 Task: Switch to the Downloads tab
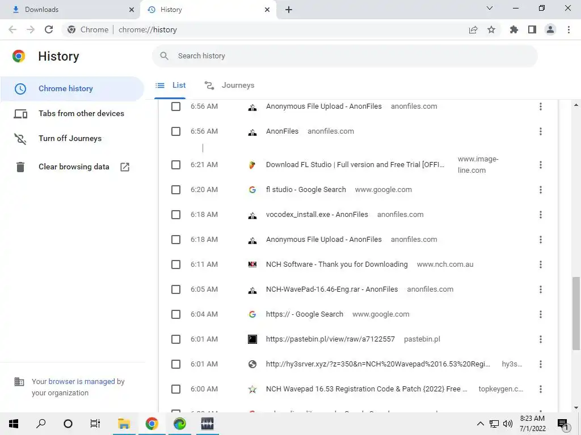70,10
